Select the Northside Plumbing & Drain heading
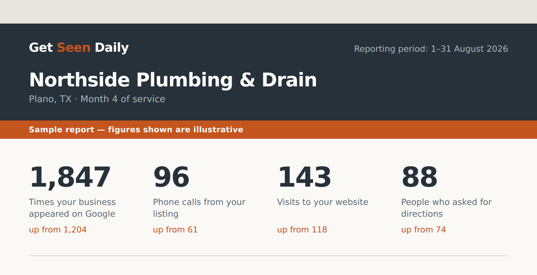 (173, 80)
